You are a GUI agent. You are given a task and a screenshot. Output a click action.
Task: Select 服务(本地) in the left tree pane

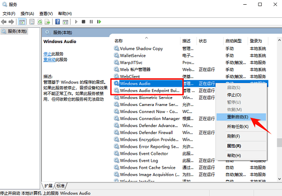[x=14, y=31]
